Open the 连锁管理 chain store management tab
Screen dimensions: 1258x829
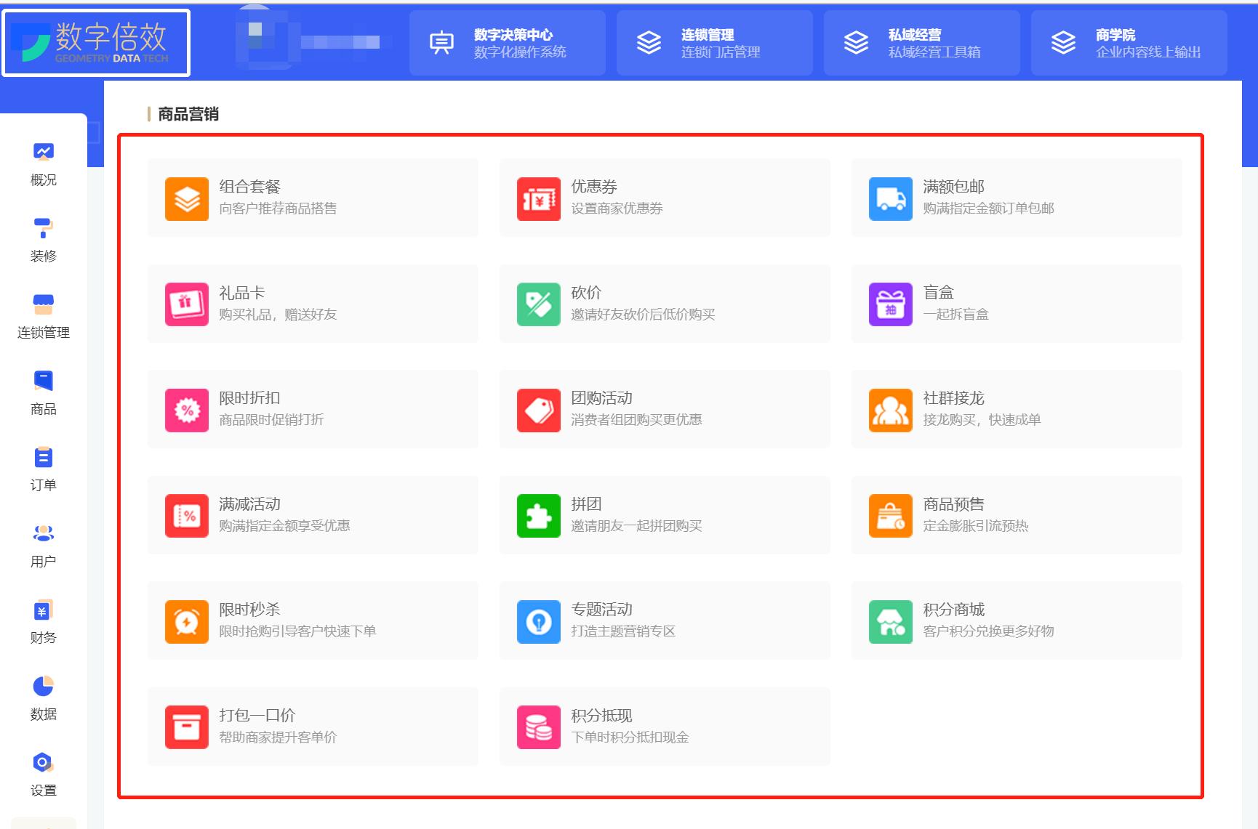pyautogui.click(x=715, y=42)
